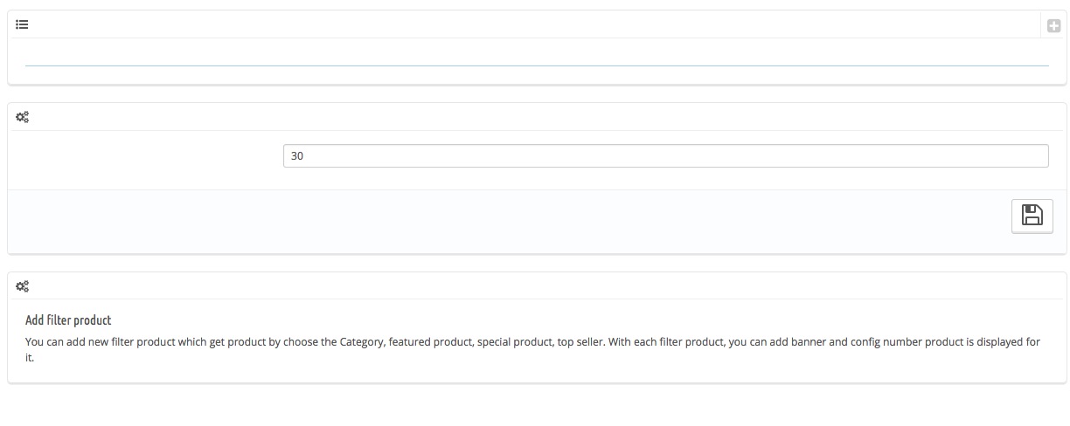
Task: Click the plus icon to add a new item
Action: (x=1053, y=26)
